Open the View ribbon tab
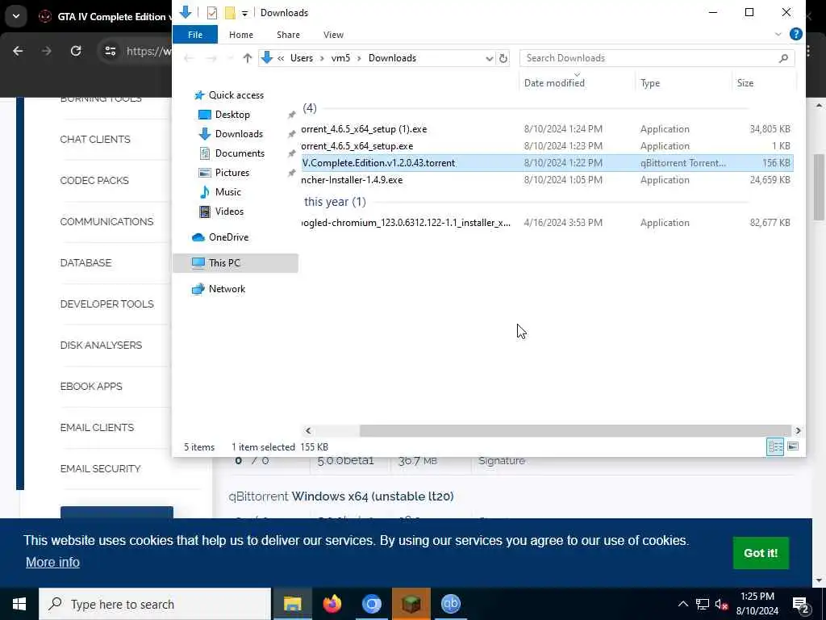Image resolution: width=826 pixels, height=620 pixels. pyautogui.click(x=333, y=35)
